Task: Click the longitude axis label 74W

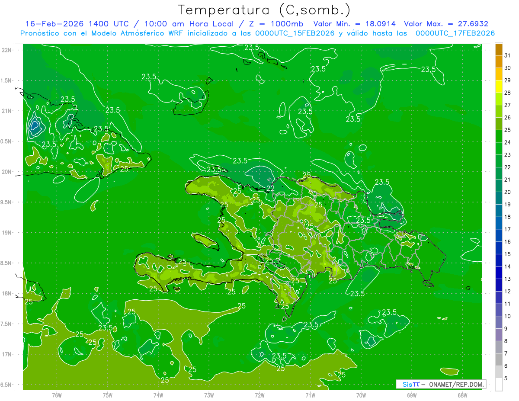Action: click(158, 395)
